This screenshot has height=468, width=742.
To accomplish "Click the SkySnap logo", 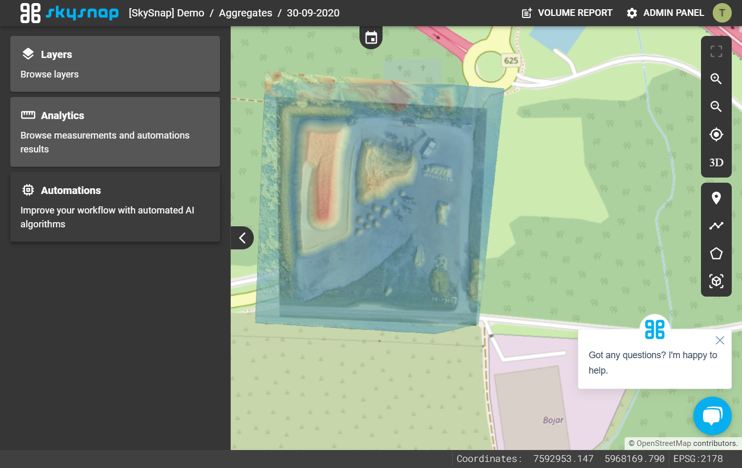I will (69, 13).
